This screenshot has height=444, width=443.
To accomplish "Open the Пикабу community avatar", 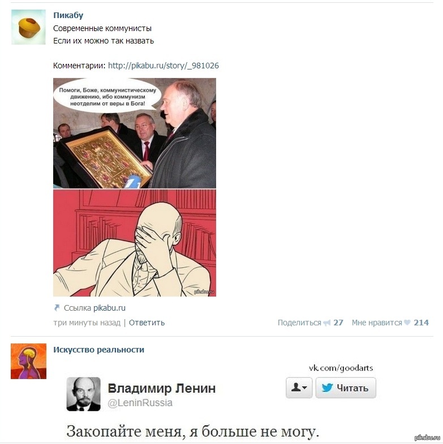I will click(28, 27).
